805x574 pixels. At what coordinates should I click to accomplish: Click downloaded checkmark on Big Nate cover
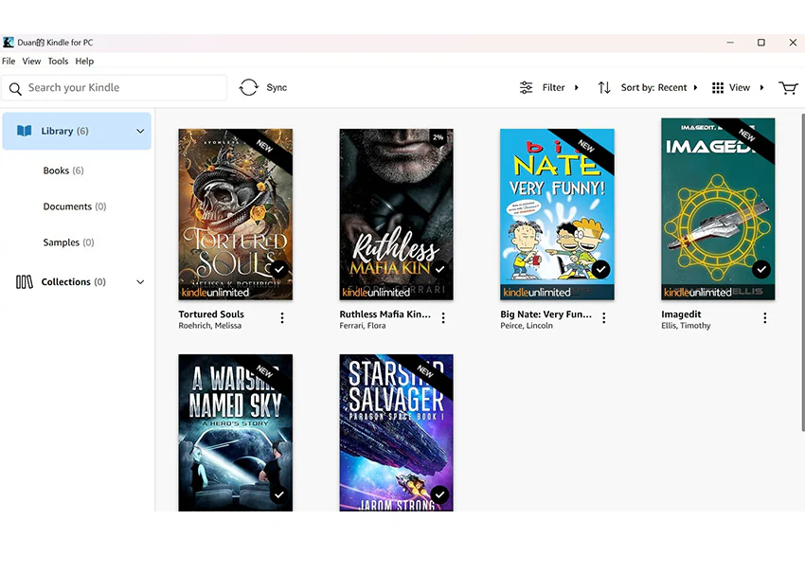[600, 269]
